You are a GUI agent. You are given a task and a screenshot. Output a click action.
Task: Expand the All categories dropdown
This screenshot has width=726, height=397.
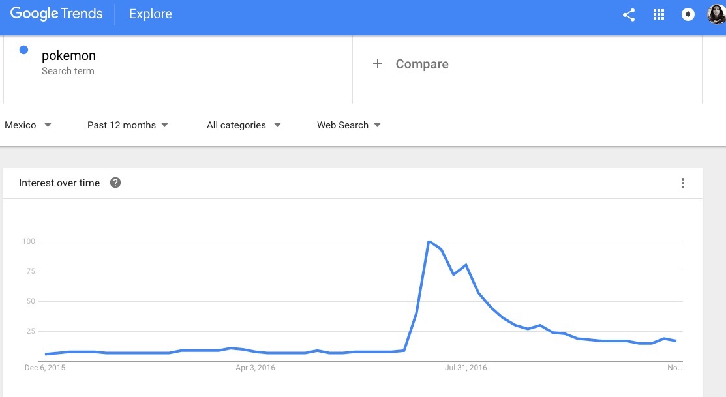(x=243, y=125)
